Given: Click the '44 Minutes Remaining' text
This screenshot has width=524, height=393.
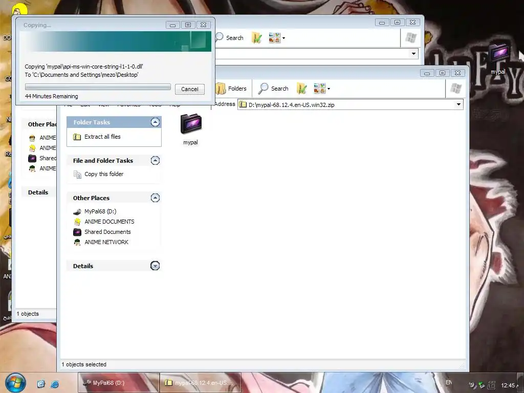Looking at the screenshot, I should coord(52,96).
